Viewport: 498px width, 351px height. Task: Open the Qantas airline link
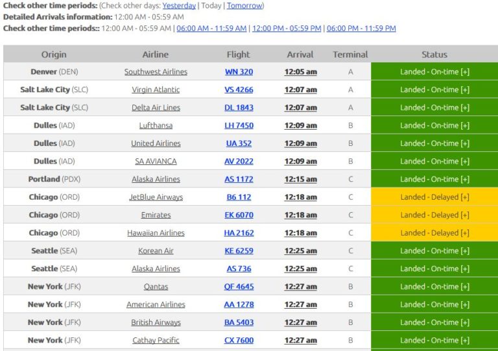[x=156, y=287]
